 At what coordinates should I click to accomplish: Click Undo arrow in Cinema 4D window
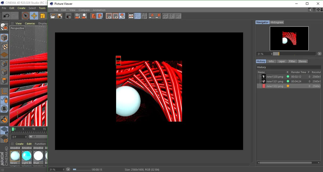pyautogui.click(x=6, y=16)
